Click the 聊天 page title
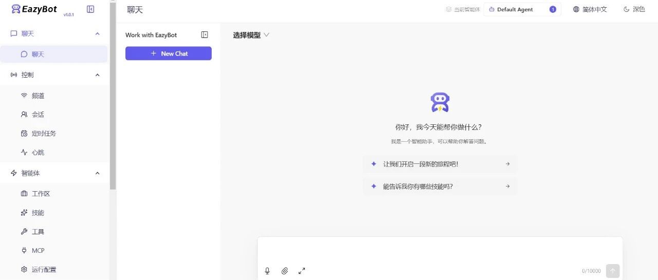The width and height of the screenshot is (658, 280). click(135, 10)
